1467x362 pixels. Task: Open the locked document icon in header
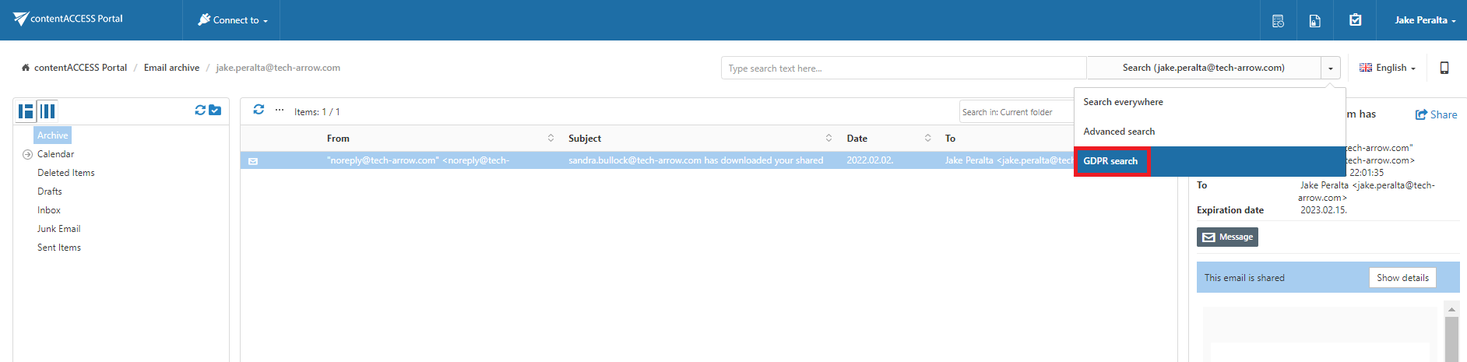1315,21
